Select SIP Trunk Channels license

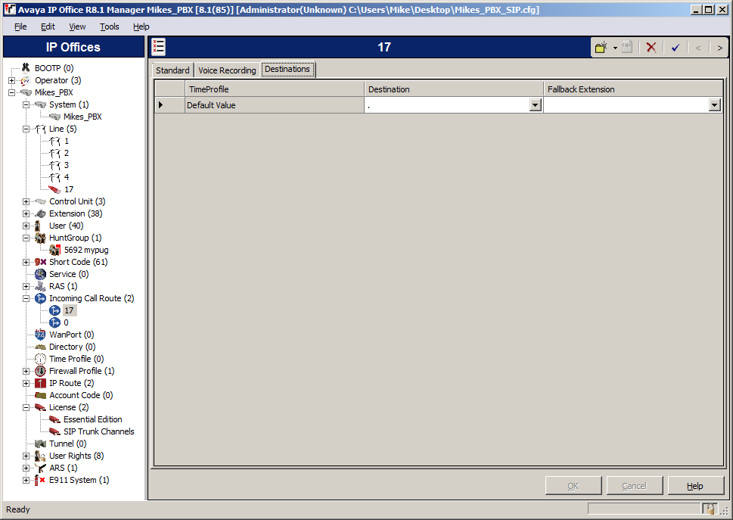[98, 431]
